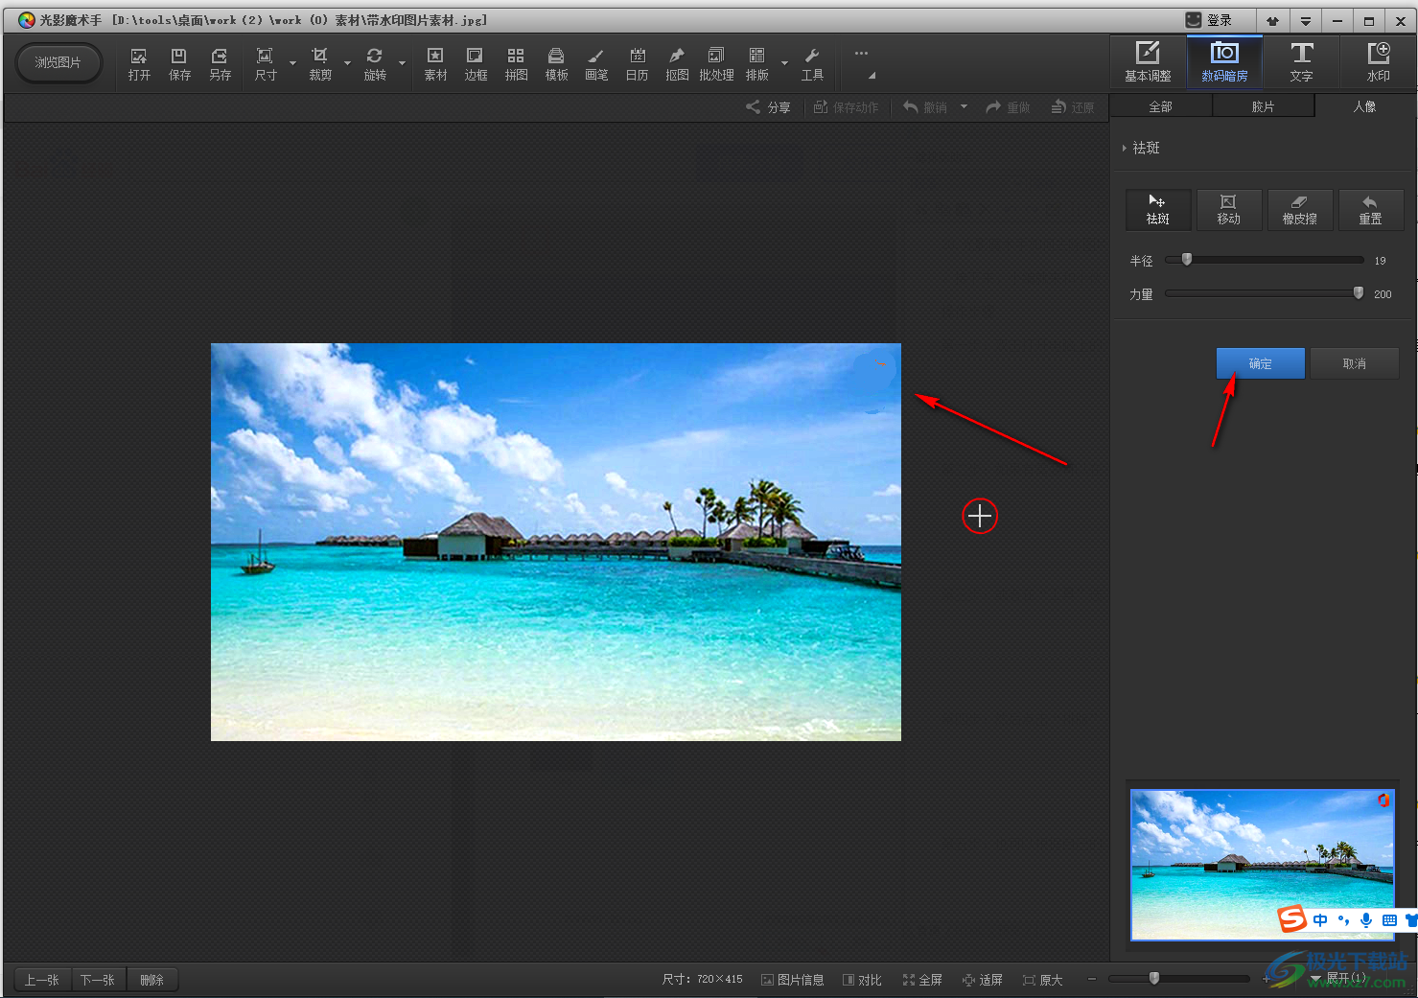Select the 画笔 brush tool

[596, 64]
